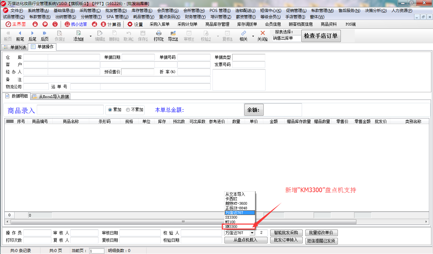Go to first page with 前页

[x=8, y=36]
